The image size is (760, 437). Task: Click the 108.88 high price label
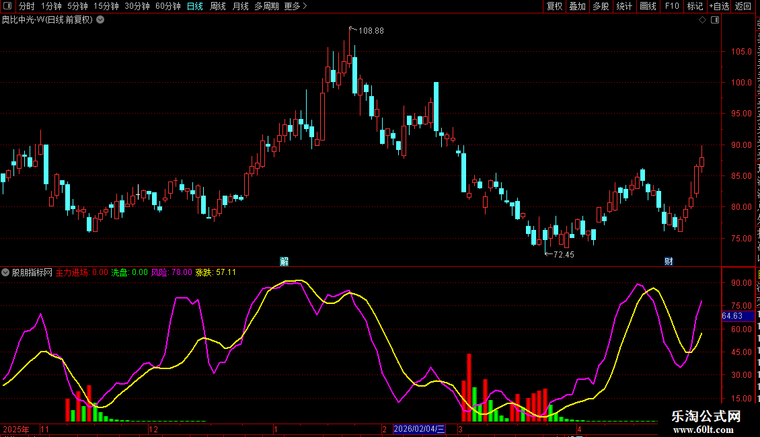click(x=371, y=30)
